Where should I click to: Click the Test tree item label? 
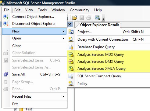point(29,109)
